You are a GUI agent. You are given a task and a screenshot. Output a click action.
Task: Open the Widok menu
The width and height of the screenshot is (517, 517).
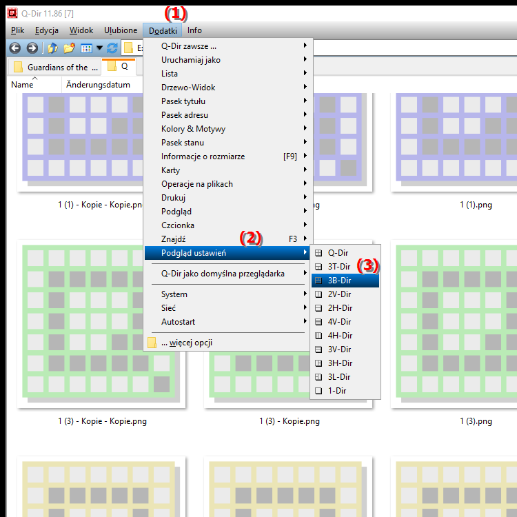81,30
